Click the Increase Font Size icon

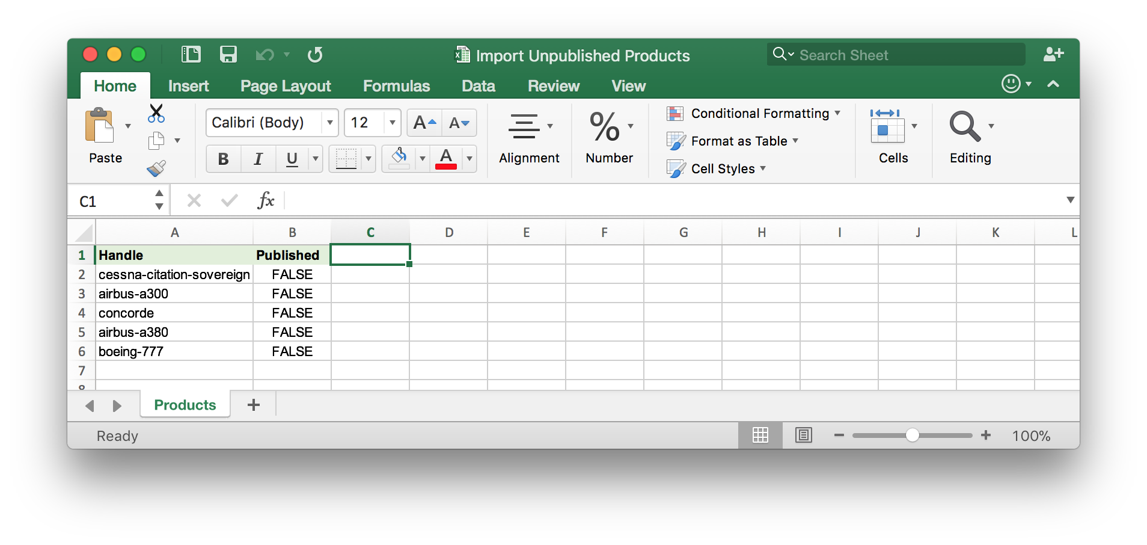(x=424, y=123)
